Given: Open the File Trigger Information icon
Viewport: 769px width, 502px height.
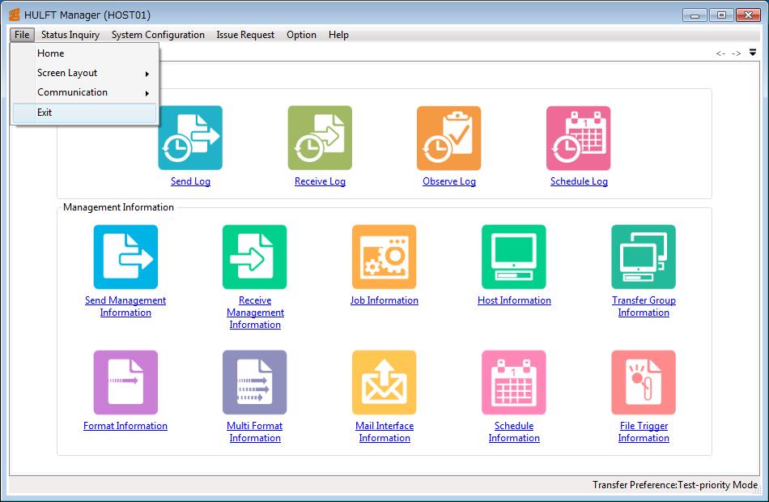Looking at the screenshot, I should [644, 382].
